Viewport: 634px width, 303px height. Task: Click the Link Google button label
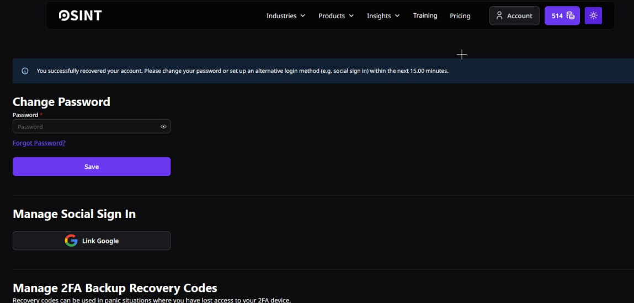pyautogui.click(x=100, y=241)
